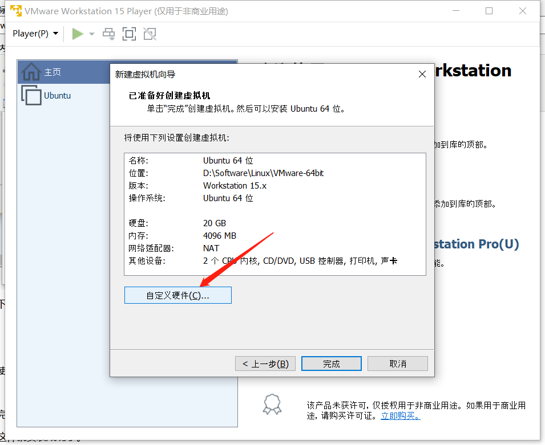Close the 新建虚拟机向导 dialog

click(x=422, y=74)
